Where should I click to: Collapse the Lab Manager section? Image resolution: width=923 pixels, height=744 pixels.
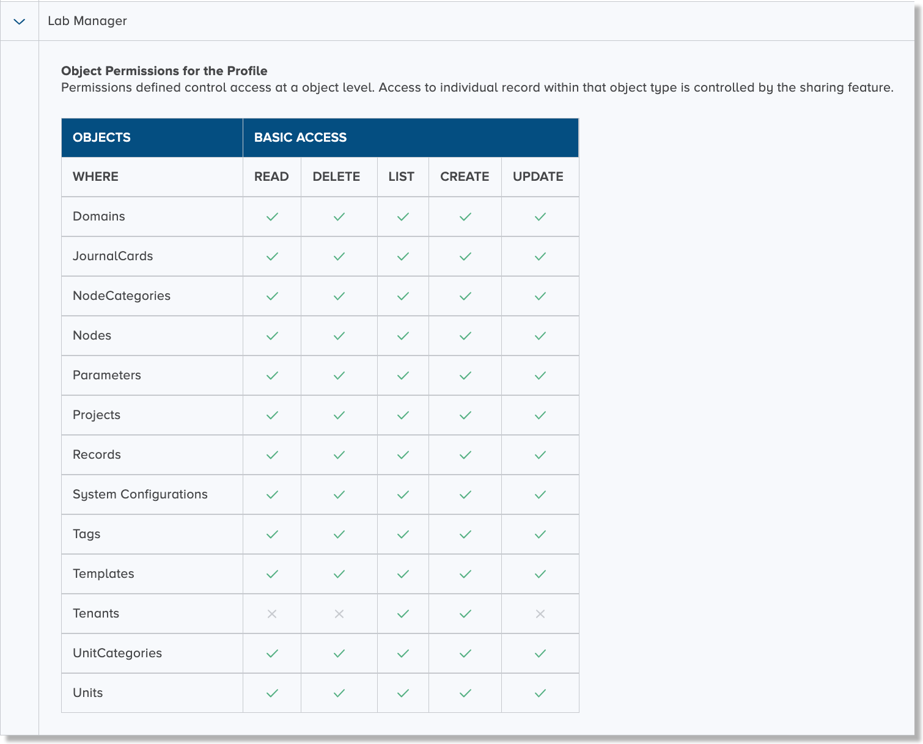20,20
